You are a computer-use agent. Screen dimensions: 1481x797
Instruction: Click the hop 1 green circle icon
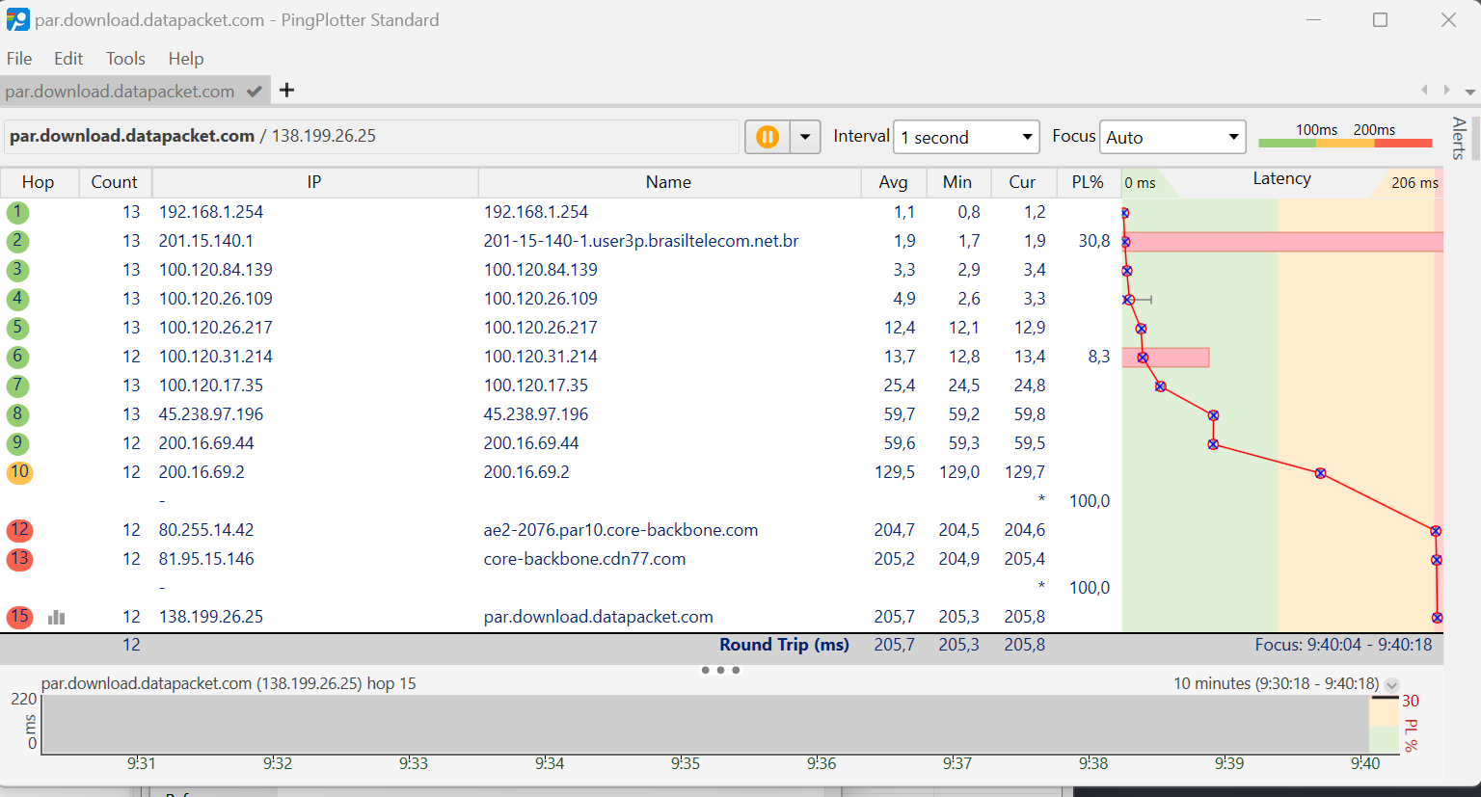pos(17,212)
